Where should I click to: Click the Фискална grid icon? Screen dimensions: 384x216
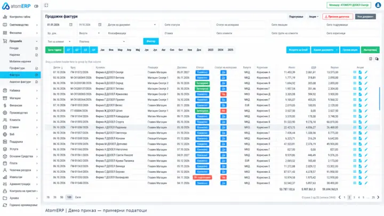click(5, 33)
